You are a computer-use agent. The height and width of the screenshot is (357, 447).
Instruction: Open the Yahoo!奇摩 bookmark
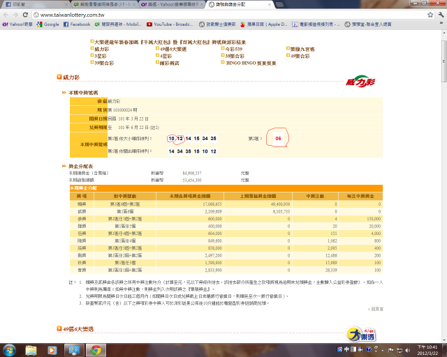(x=17, y=24)
